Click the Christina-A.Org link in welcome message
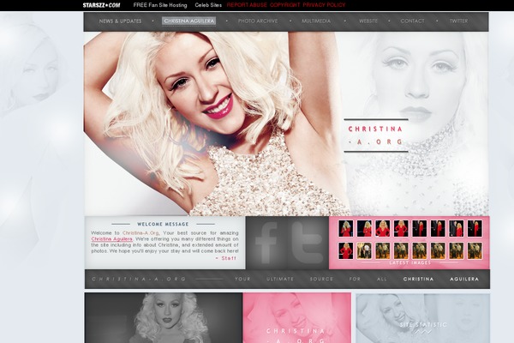Screen dimensions: 514x343 [x=140, y=233]
